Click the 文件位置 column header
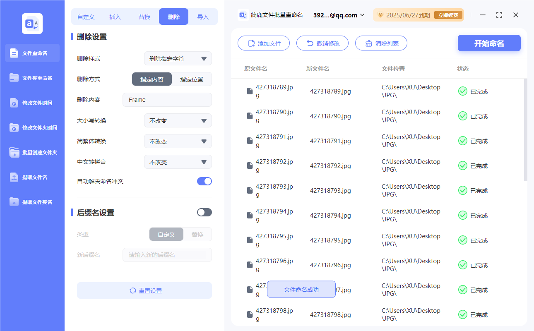This screenshot has width=534, height=331. [x=393, y=69]
